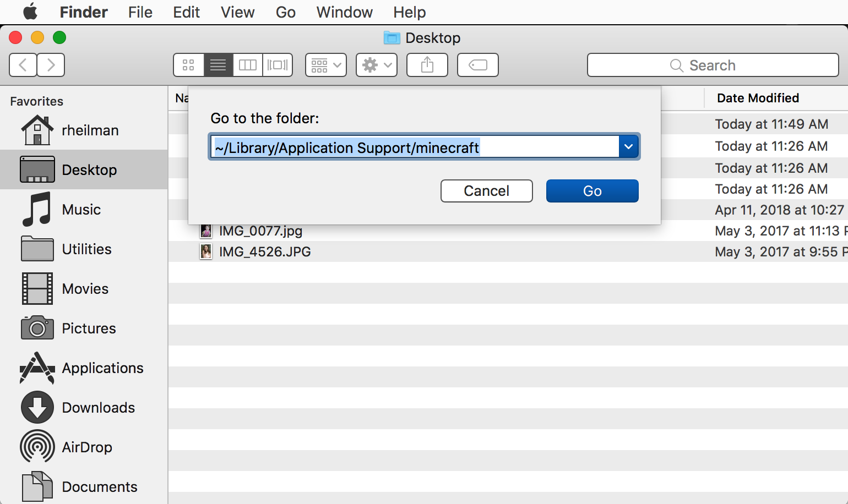This screenshot has height=504, width=848.
Task: Open Applications in the sidebar
Action: [x=102, y=368]
